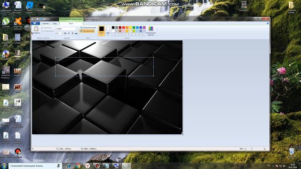The image size is (301, 169).
Task: Select the Transparent (Прозрачный) background option
Action: (x=87, y=31)
